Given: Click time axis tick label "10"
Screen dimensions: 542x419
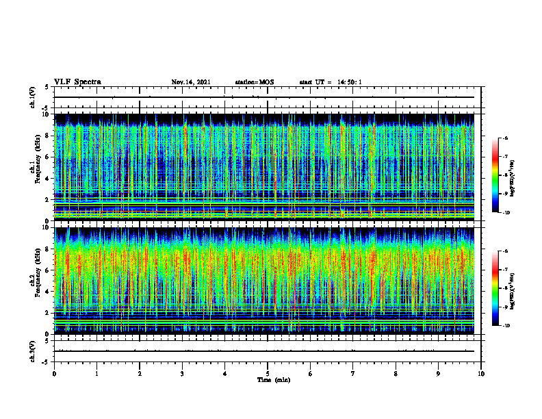Looking at the screenshot, I should click(481, 374).
